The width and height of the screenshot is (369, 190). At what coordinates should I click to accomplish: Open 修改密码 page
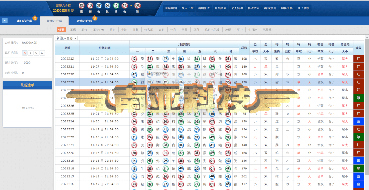coord(254,8)
